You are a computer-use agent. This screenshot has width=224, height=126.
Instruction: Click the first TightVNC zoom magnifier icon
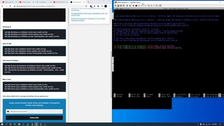click(149, 6)
